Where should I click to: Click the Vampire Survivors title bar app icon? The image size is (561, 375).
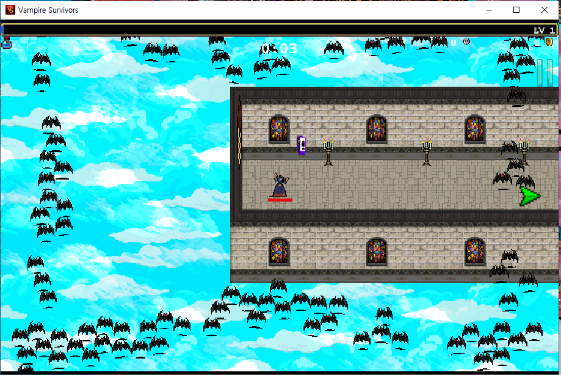(10, 10)
